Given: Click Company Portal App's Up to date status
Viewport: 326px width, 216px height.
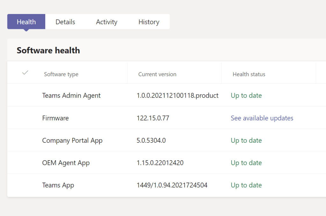Looking at the screenshot, I should tap(246, 140).
